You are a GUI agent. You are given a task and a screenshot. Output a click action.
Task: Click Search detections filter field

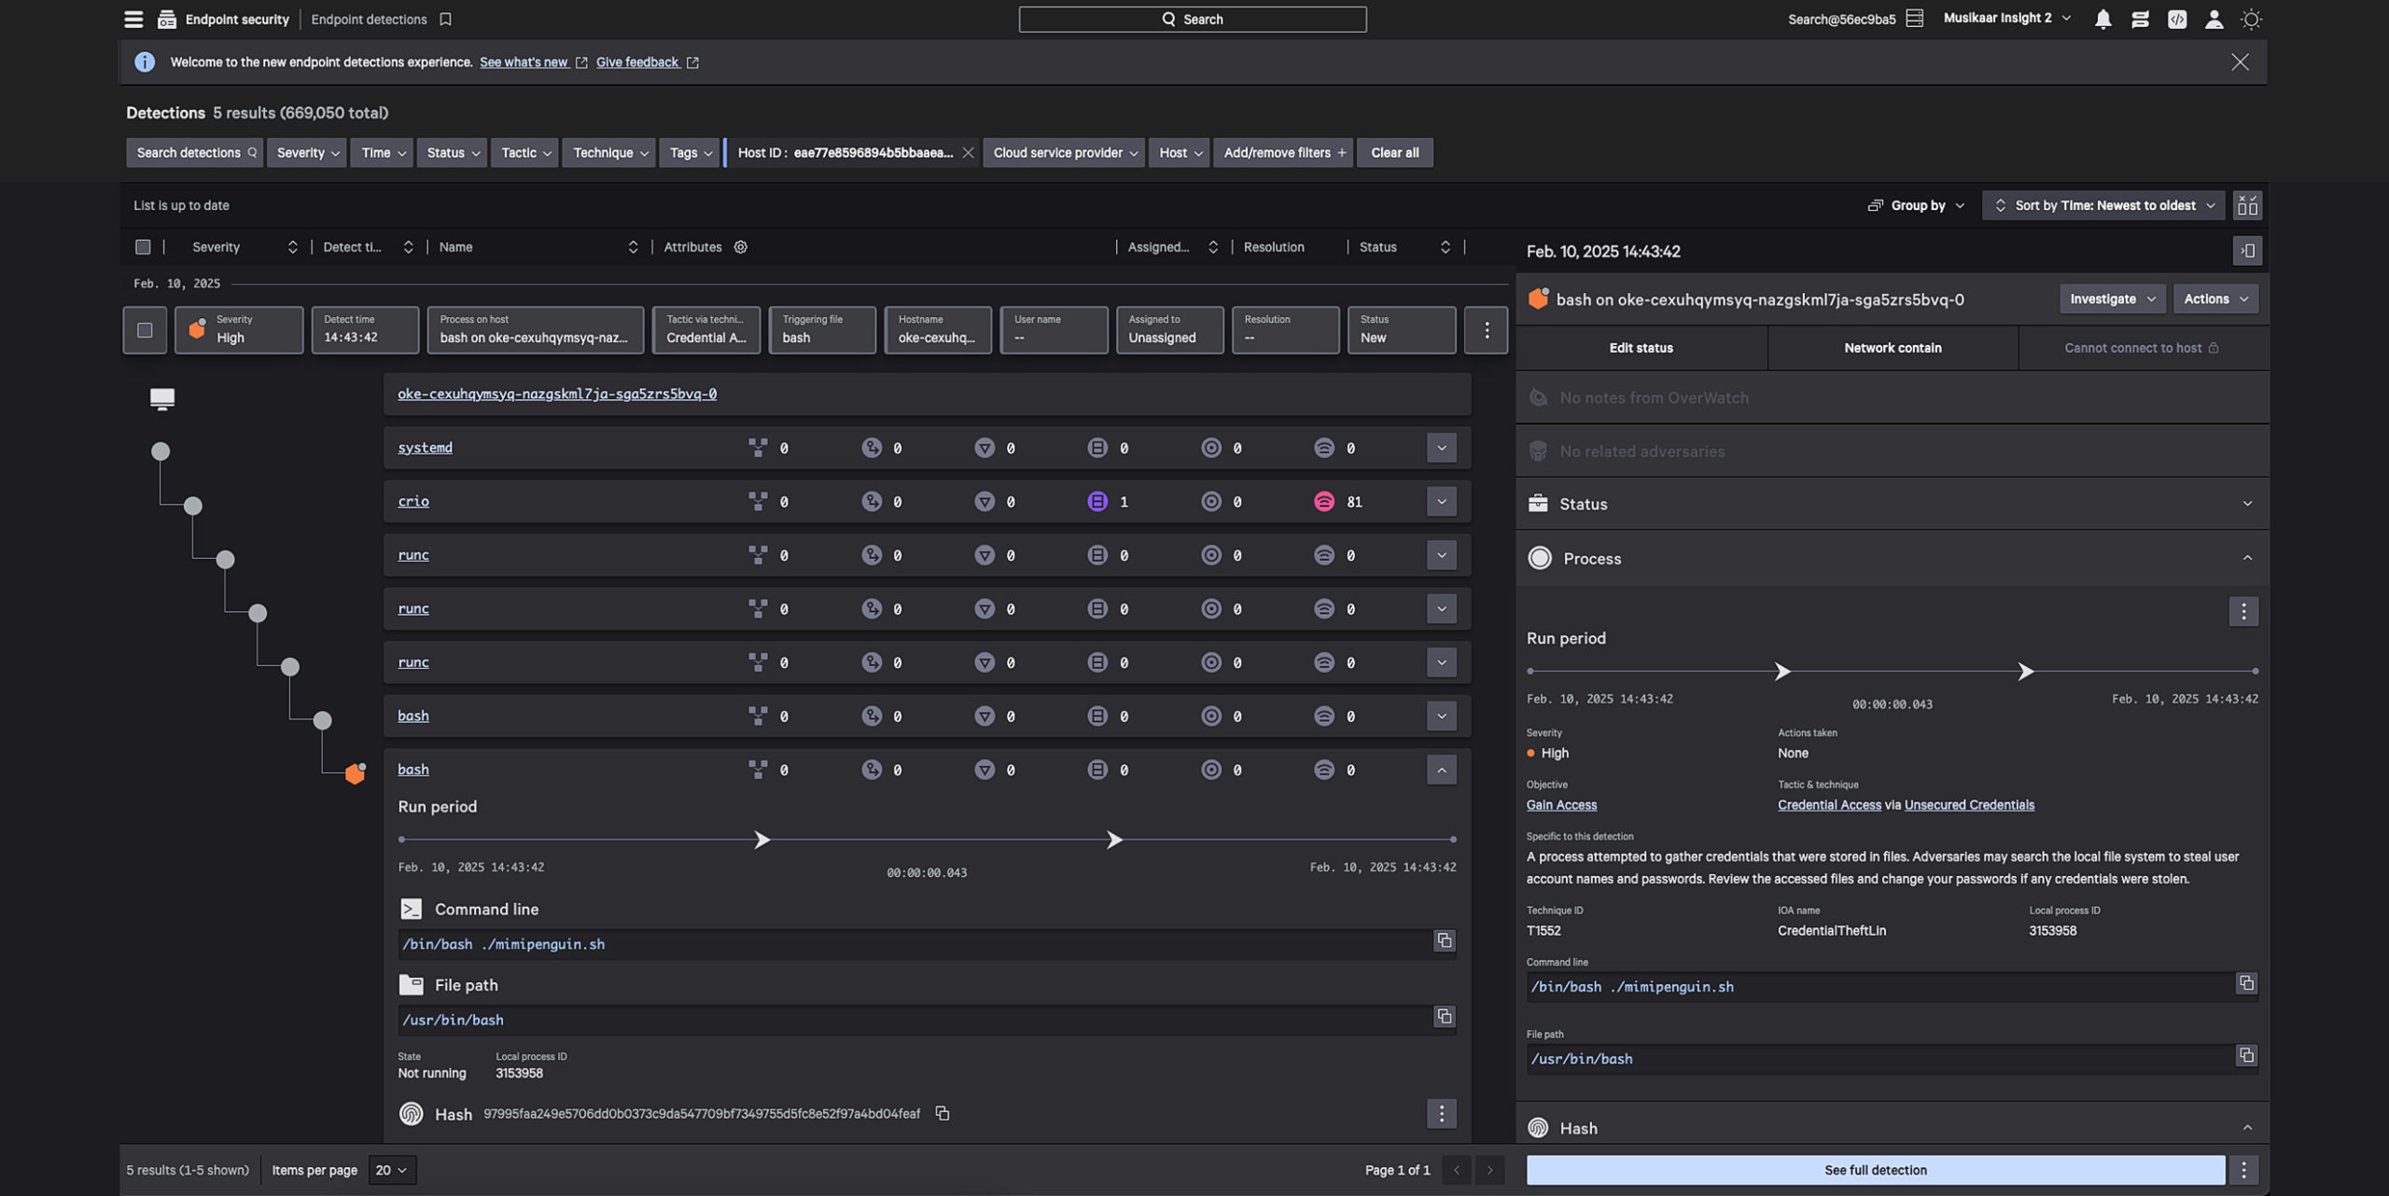pyautogui.click(x=194, y=152)
